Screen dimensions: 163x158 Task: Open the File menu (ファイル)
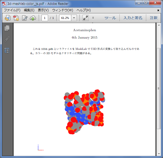tap(12, 10)
